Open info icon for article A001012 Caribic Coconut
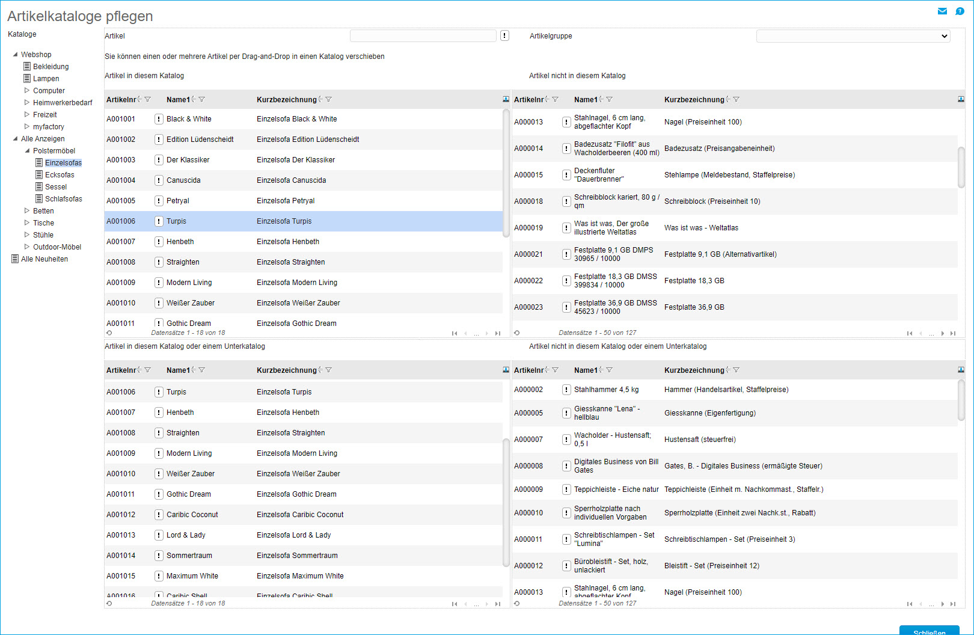The height and width of the screenshot is (635, 974). (x=159, y=515)
